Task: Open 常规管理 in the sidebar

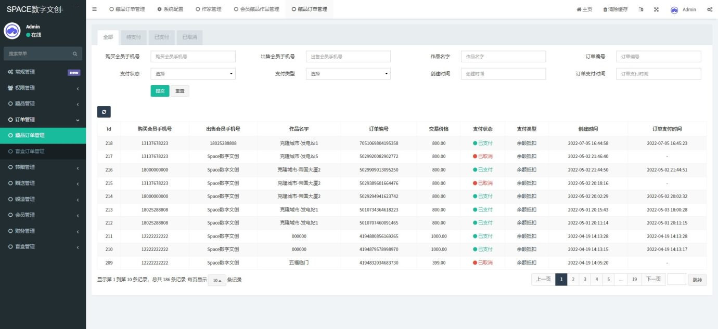Action: [43, 72]
